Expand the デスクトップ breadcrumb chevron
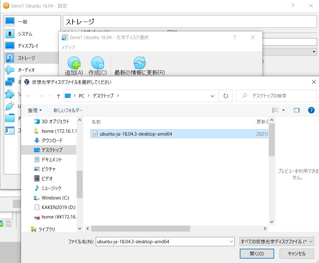319x263 pixels. (118, 96)
